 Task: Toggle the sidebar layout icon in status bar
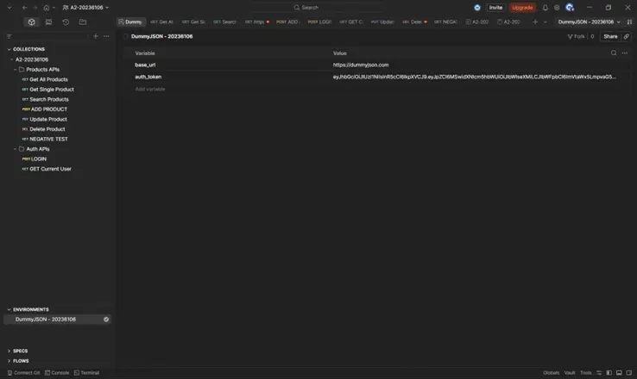[x=609, y=372]
